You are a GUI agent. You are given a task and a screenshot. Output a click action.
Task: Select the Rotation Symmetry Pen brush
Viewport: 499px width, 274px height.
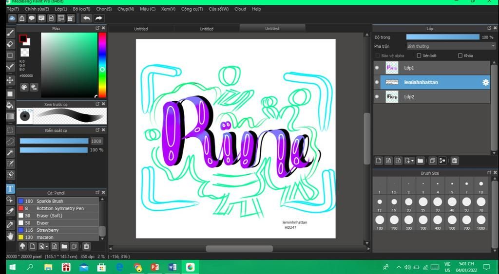(58, 208)
